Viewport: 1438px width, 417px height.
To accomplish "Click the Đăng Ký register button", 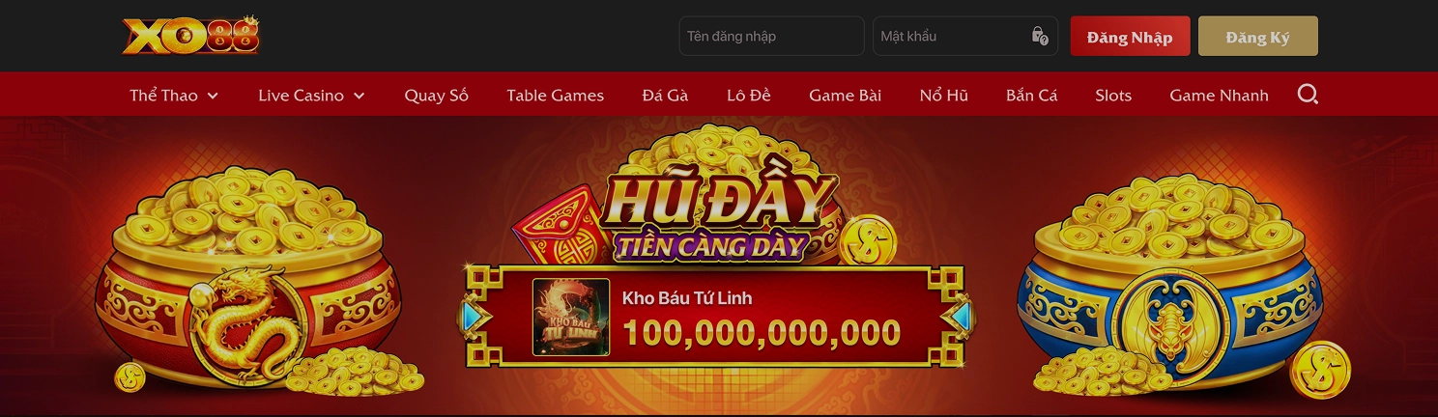I will (1257, 37).
